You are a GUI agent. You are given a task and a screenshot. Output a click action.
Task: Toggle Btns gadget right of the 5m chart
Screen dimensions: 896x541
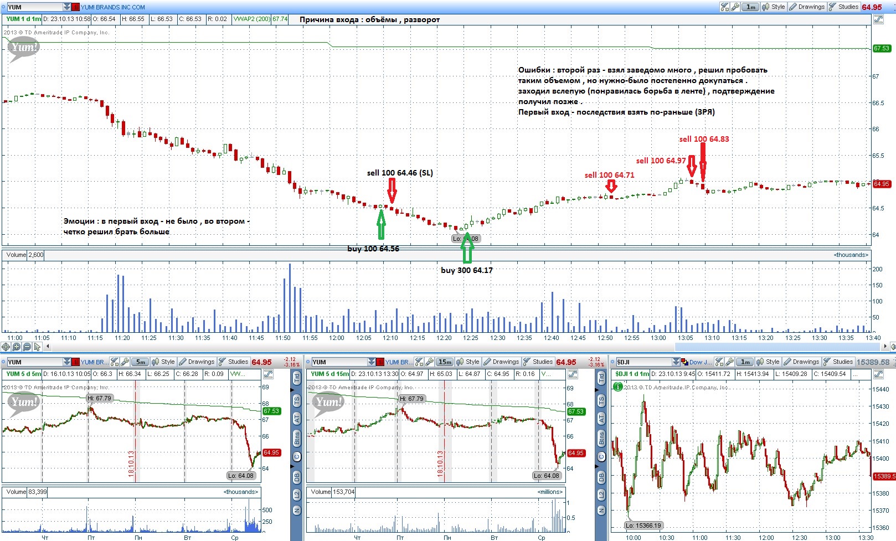(297, 439)
